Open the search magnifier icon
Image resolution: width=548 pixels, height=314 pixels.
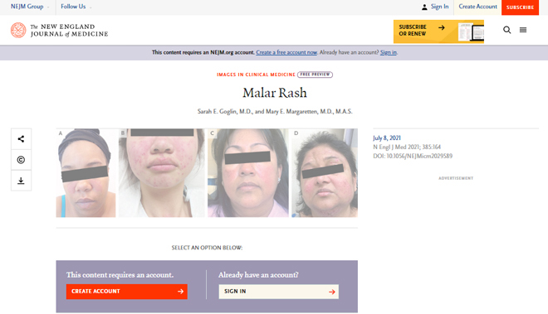coord(506,30)
